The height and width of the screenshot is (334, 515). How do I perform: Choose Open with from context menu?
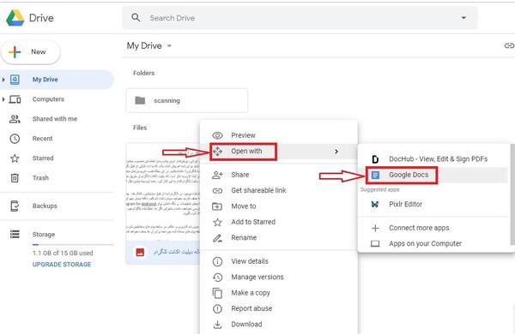tap(278, 152)
